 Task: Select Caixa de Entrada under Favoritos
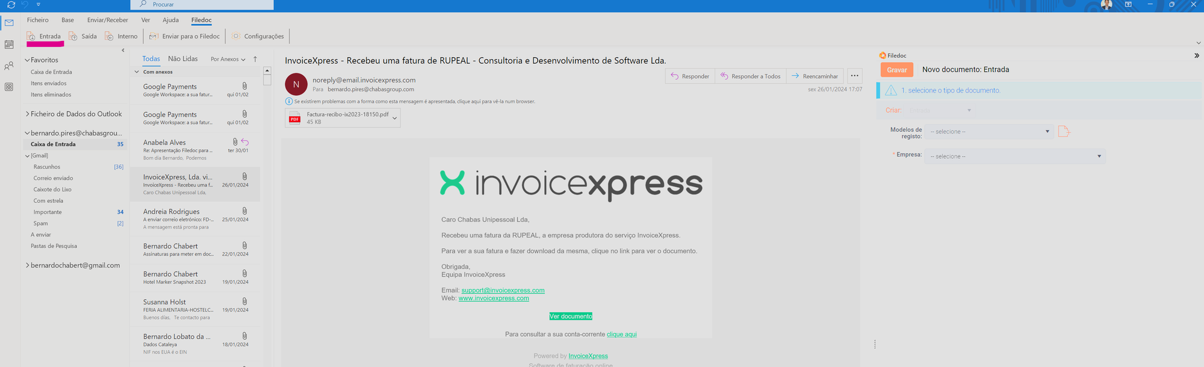pos(51,72)
